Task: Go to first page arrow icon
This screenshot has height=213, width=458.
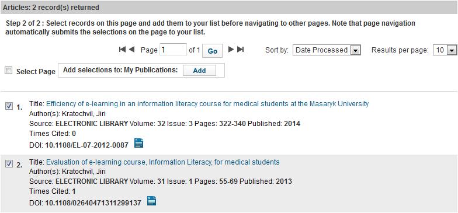Action: coord(122,50)
